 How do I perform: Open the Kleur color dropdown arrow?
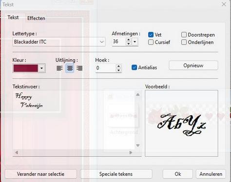pos(42,68)
